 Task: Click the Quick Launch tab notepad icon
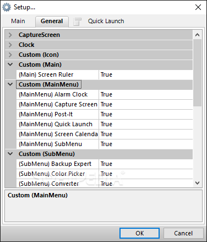[x=77, y=21]
